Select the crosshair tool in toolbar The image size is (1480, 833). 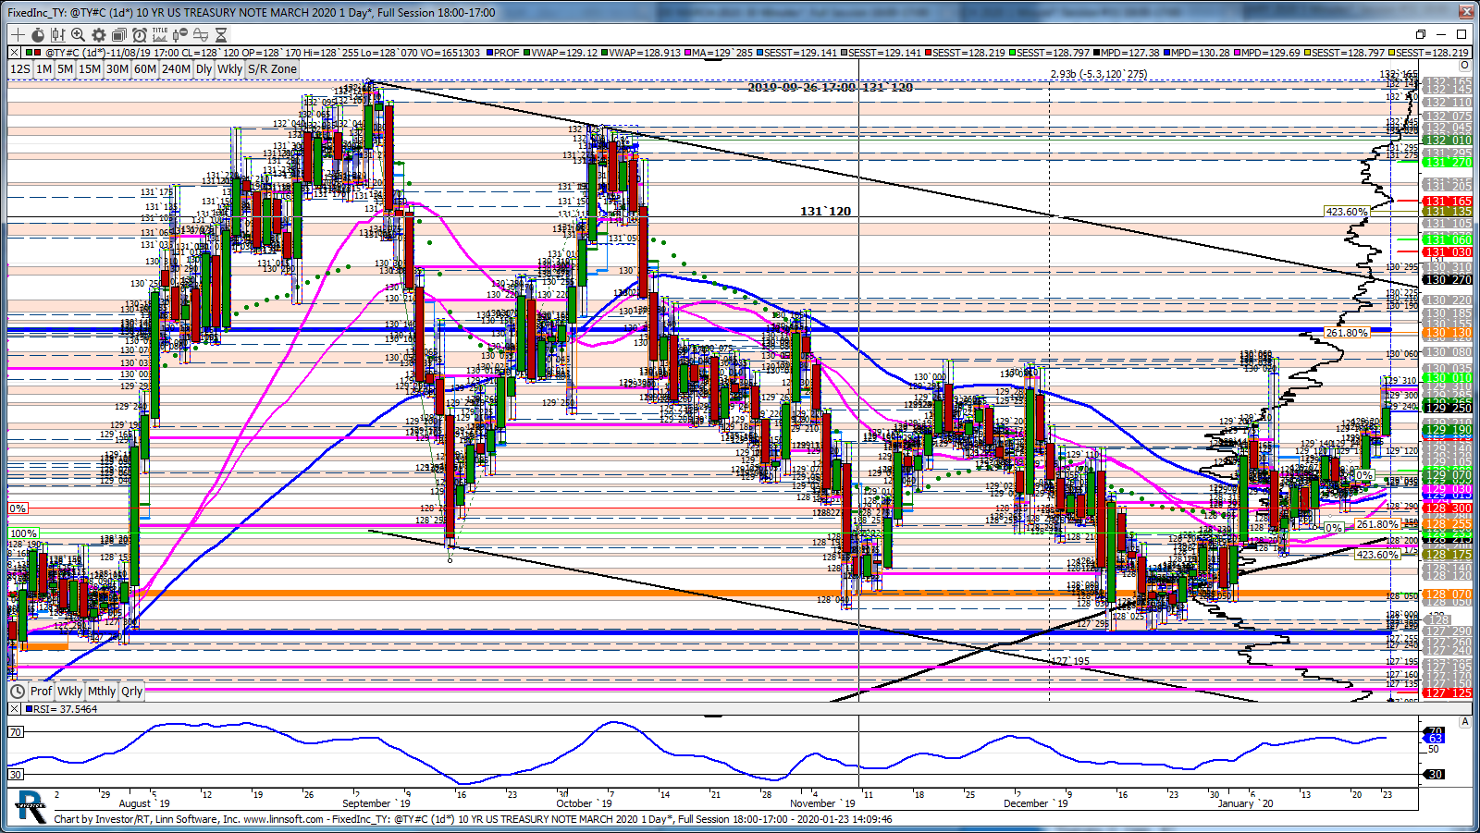click(18, 35)
